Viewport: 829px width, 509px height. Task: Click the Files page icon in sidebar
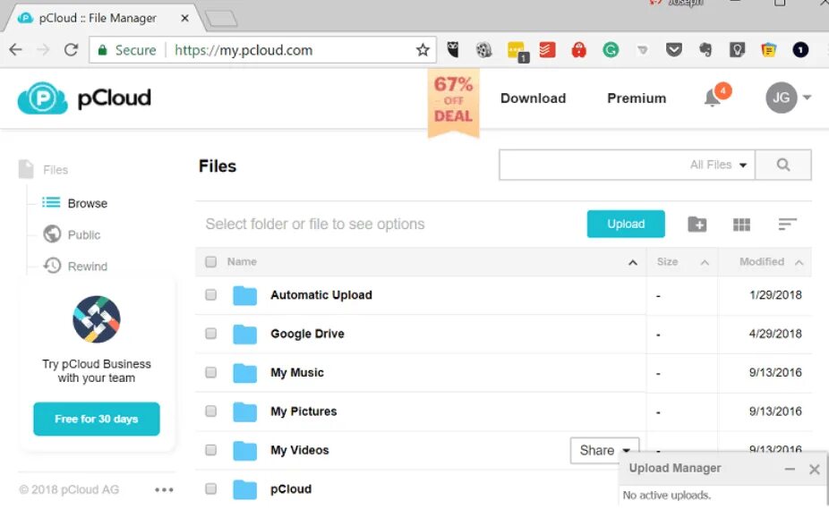click(x=26, y=169)
